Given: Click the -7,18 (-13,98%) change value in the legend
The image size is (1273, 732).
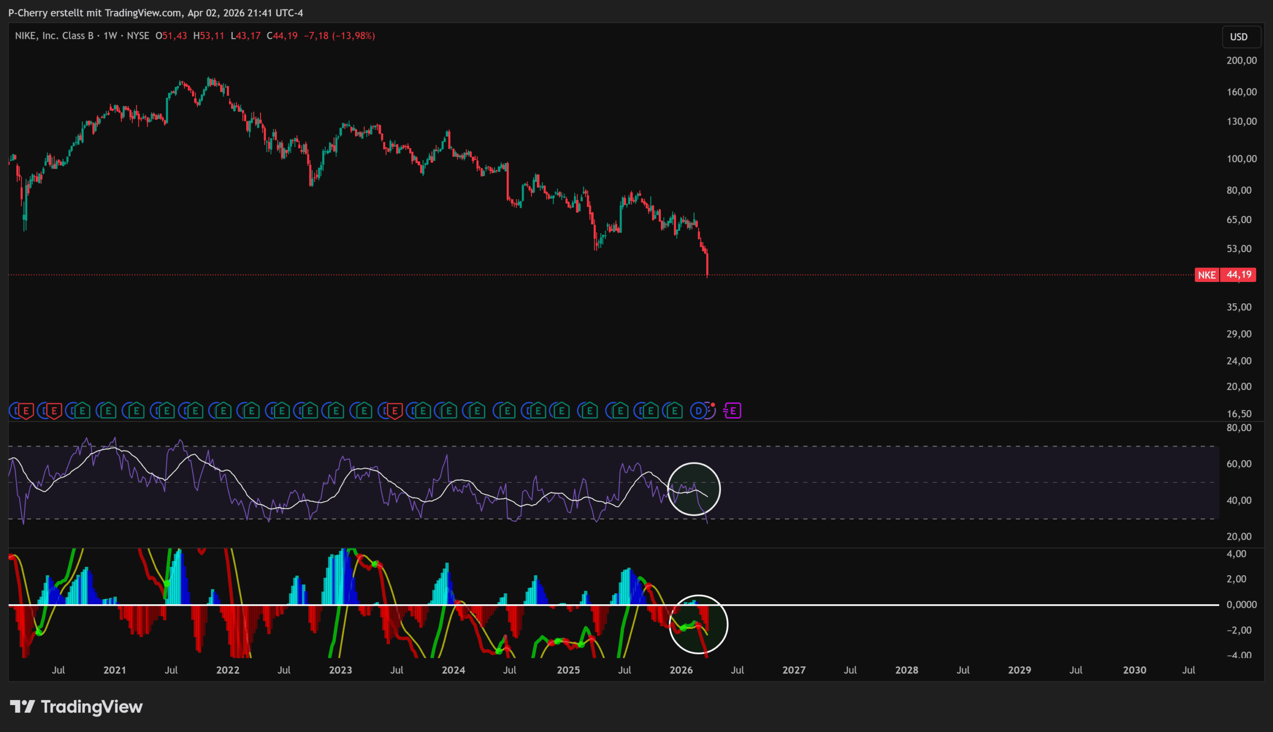Looking at the screenshot, I should 339,36.
